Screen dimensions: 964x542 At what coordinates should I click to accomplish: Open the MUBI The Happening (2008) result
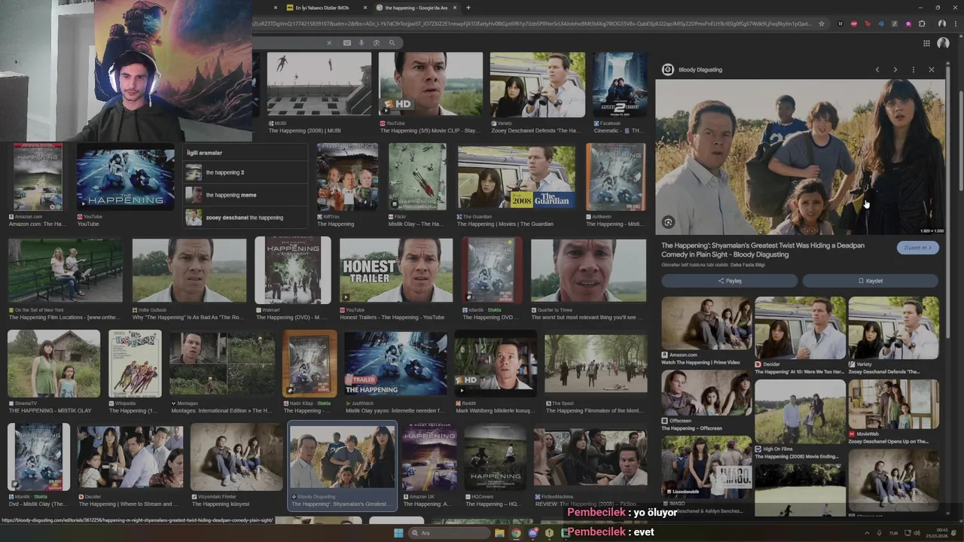[319, 84]
